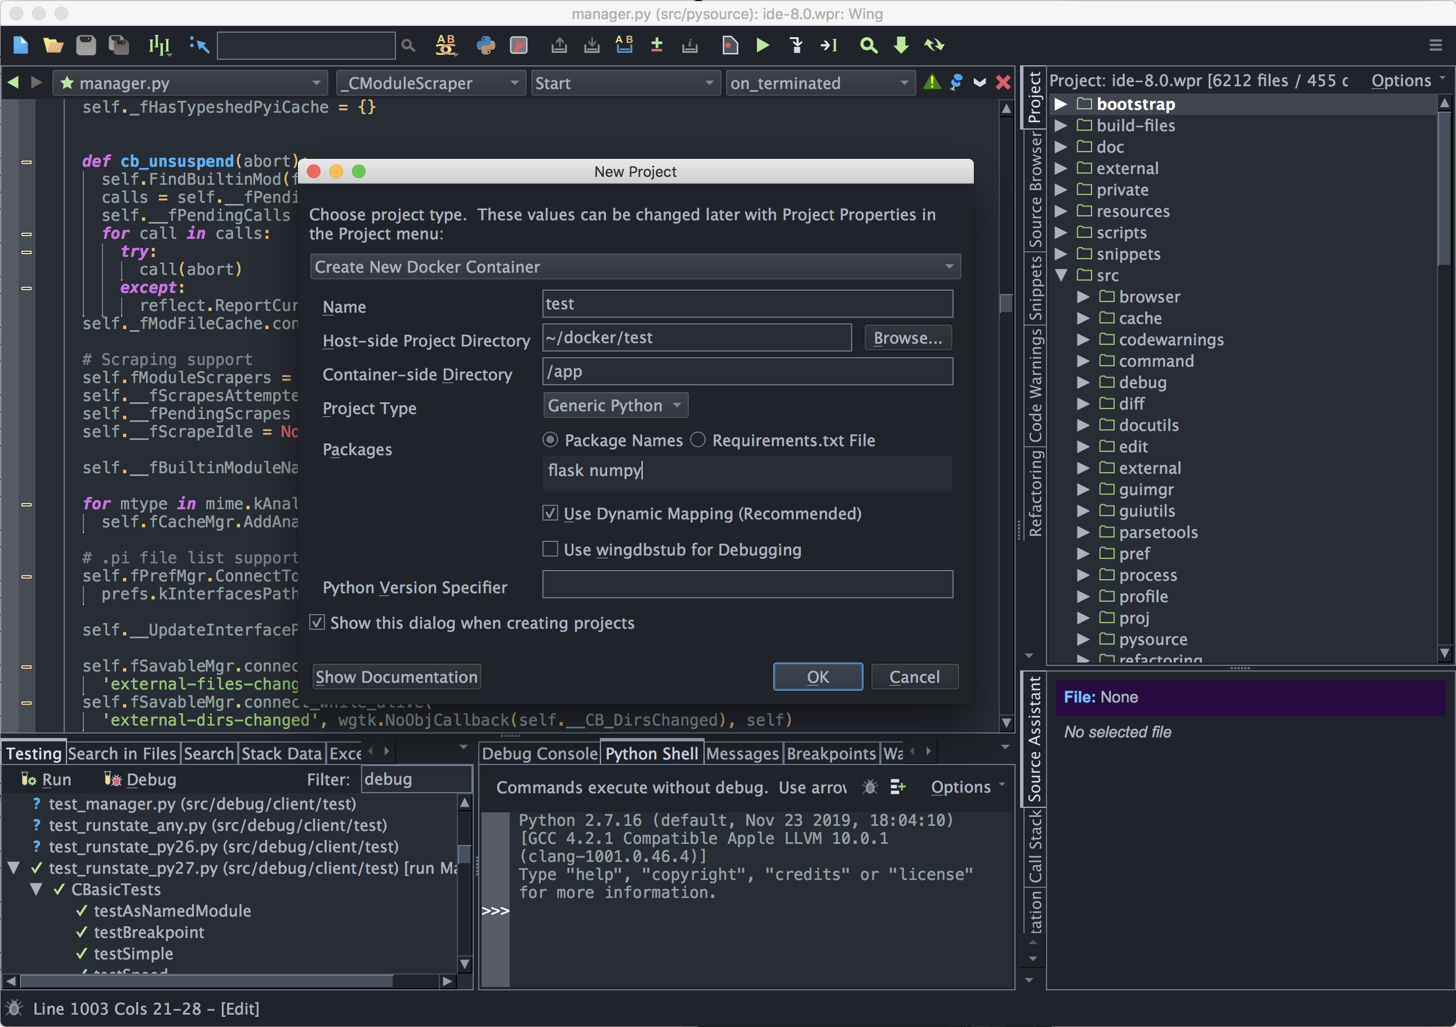1456x1027 pixels.
Task: Click the info tray toolbar icon
Action: coord(690,45)
